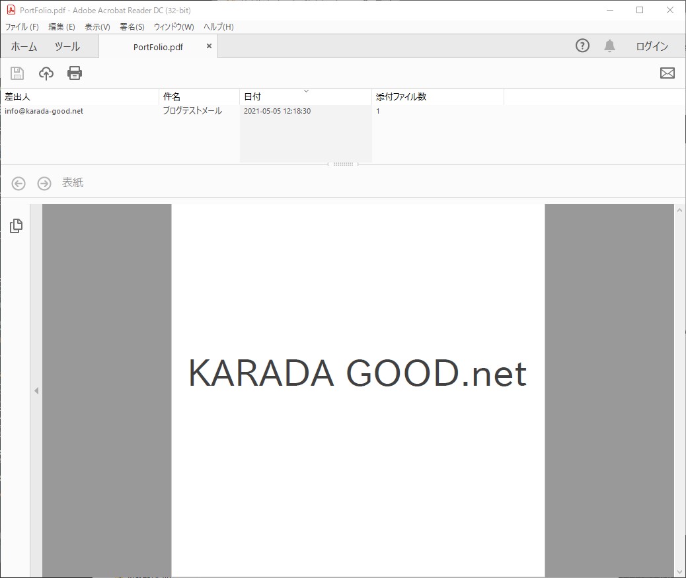Click KARADA GOOD.net cover page text
Screen dimensions: 686x578
[358, 373]
